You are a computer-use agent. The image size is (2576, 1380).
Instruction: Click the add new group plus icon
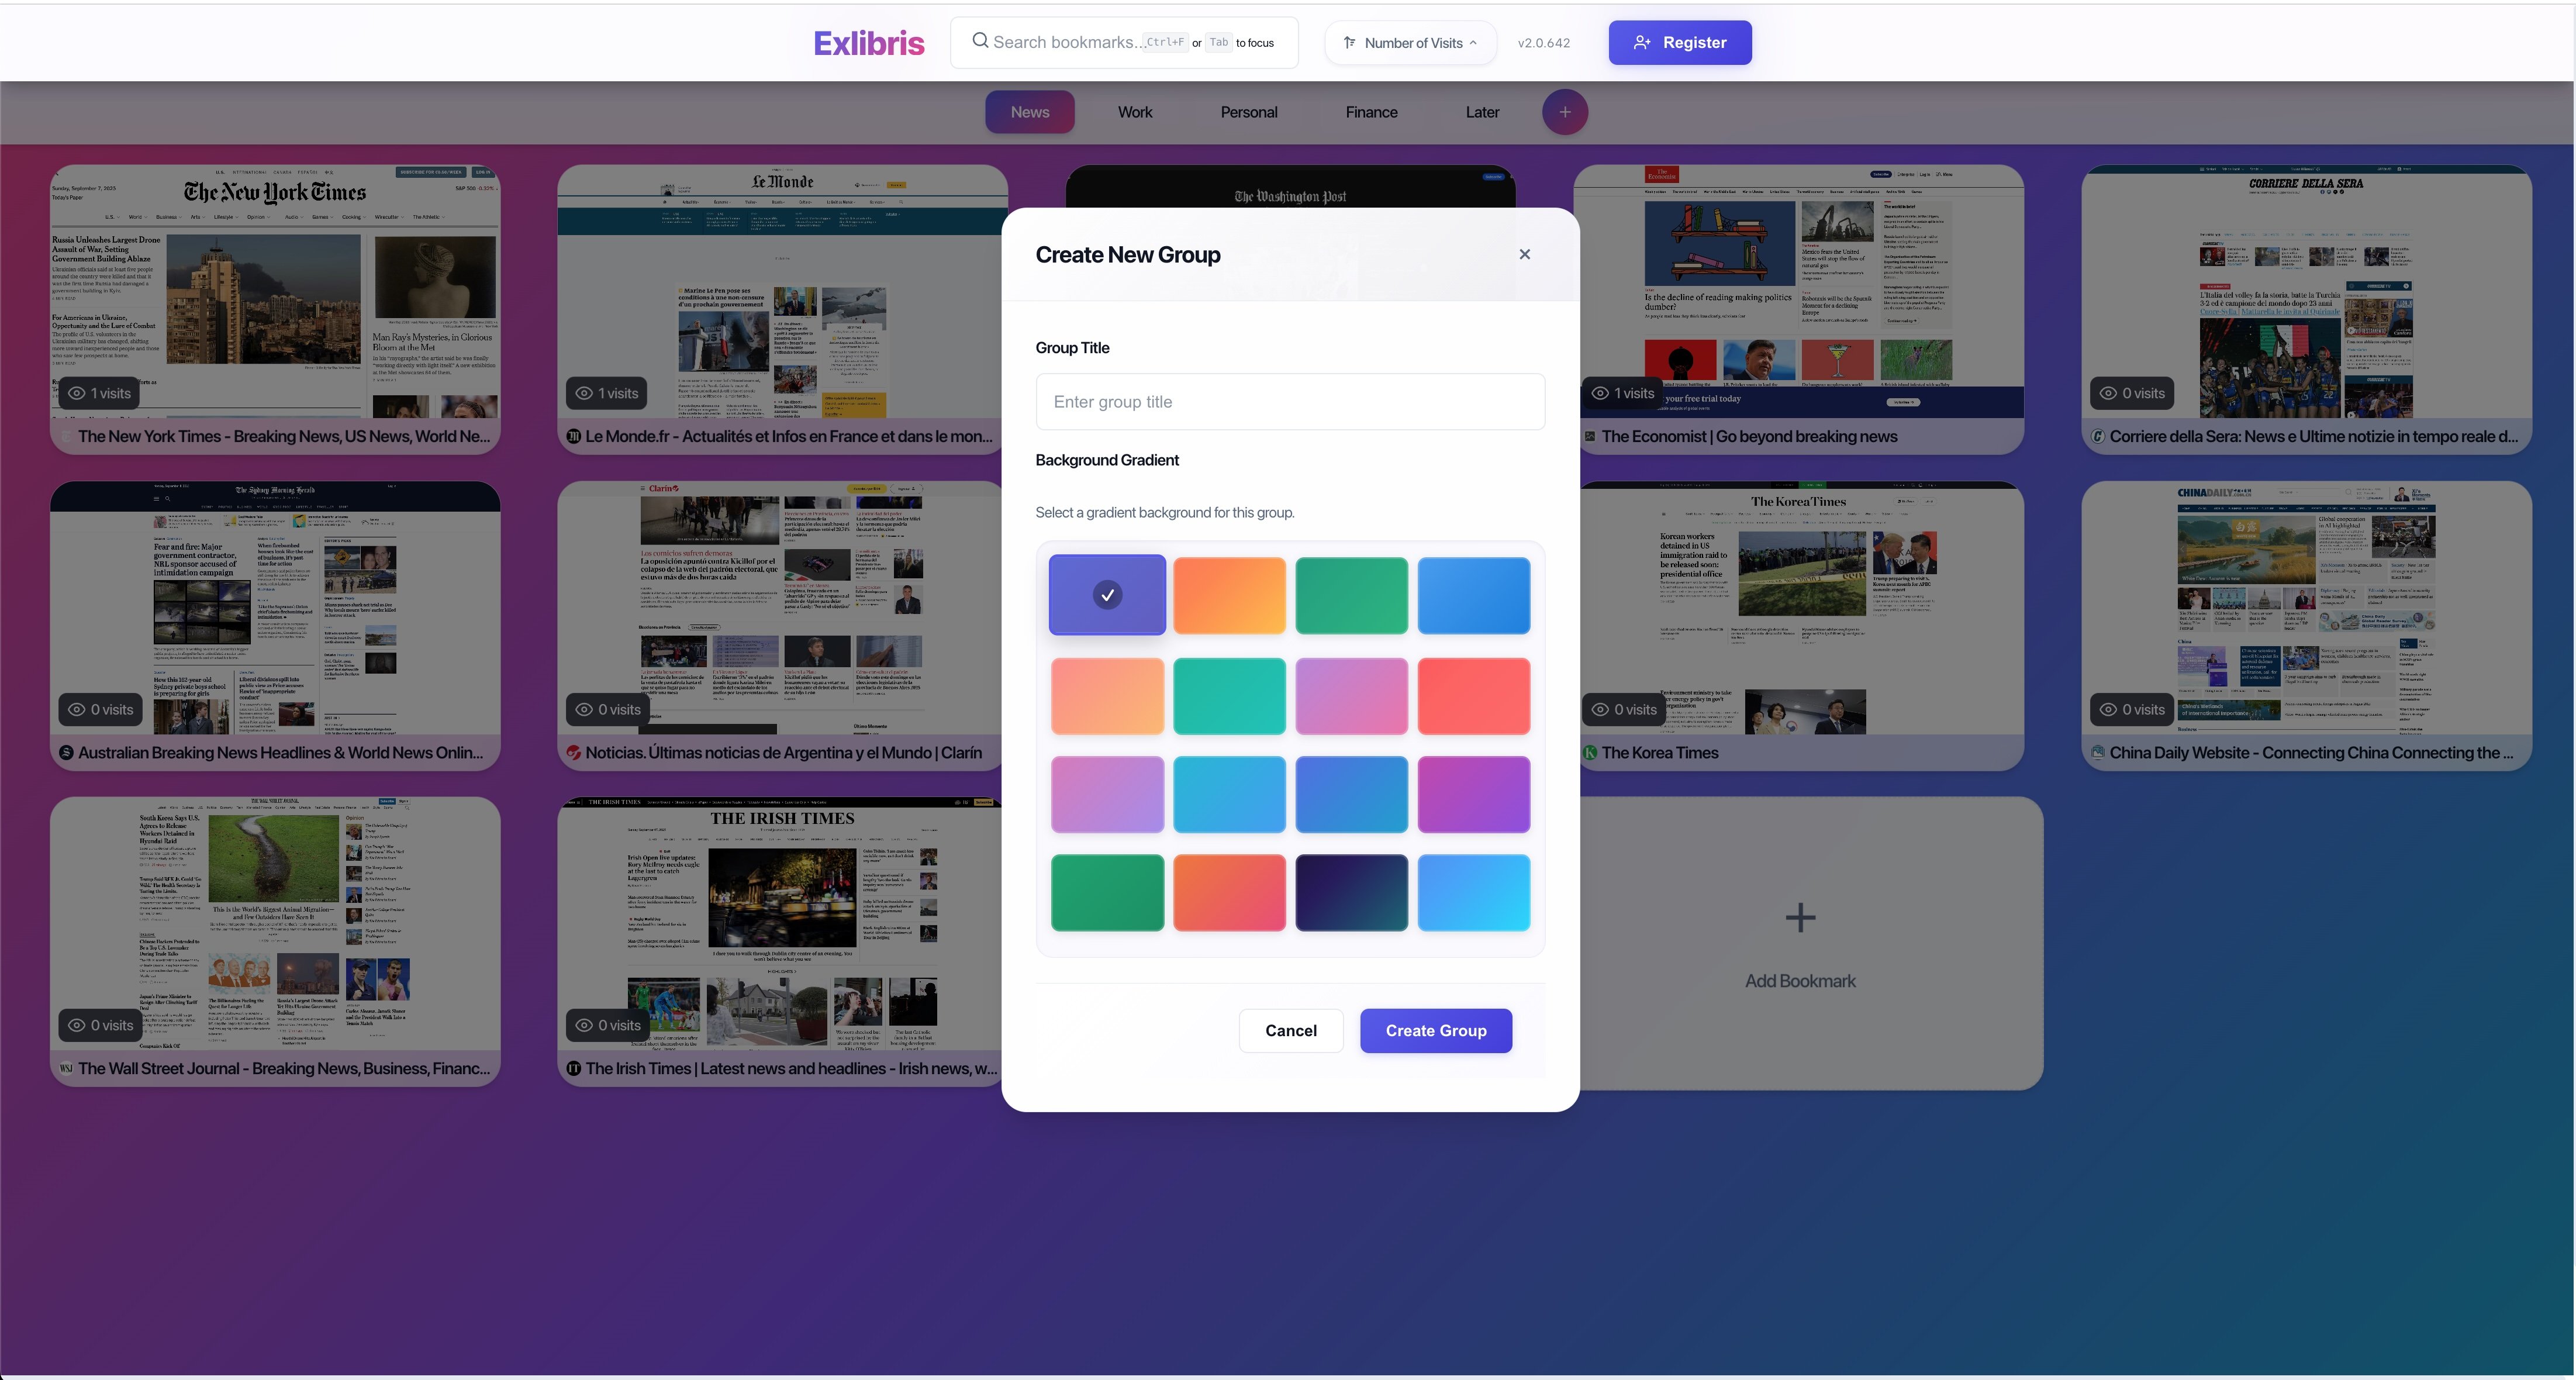point(1564,112)
